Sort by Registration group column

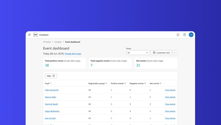tap(106, 83)
